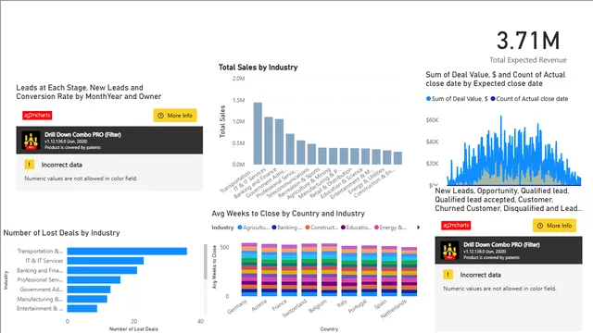Click the right Drill Down Combo PRO icon
593x333 pixels.
(x=449, y=251)
